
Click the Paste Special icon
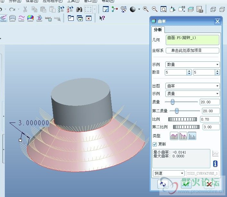coord(52,9)
